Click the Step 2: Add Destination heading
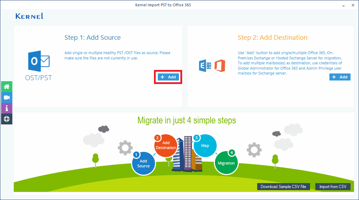 272,38
